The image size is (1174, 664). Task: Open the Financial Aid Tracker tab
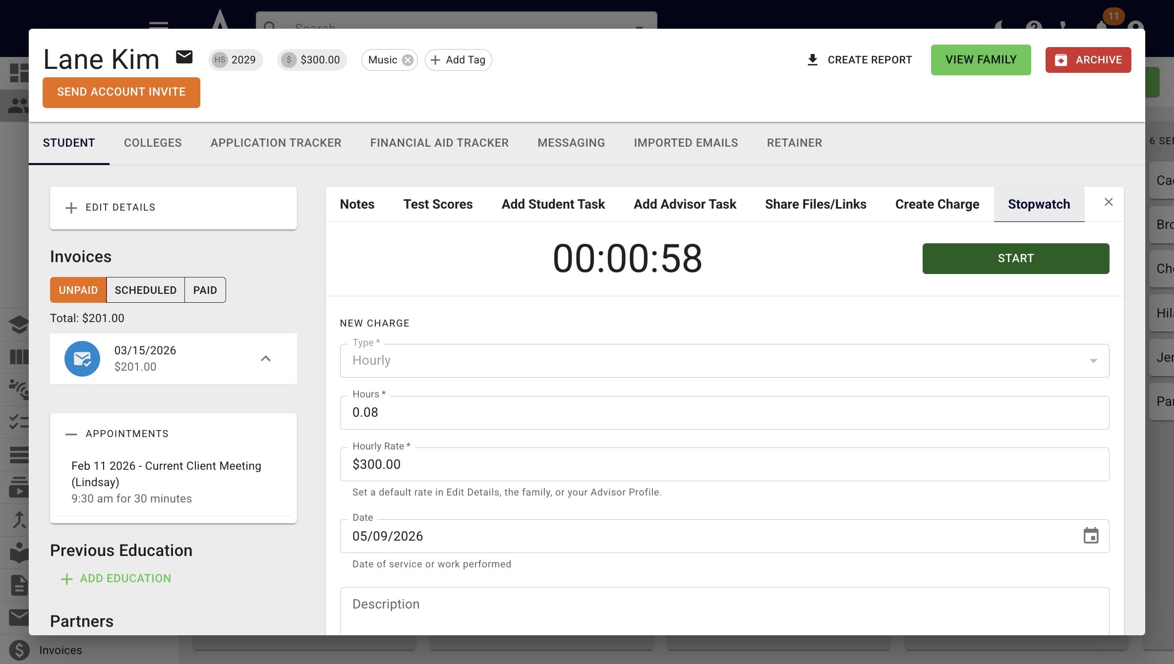pos(439,143)
